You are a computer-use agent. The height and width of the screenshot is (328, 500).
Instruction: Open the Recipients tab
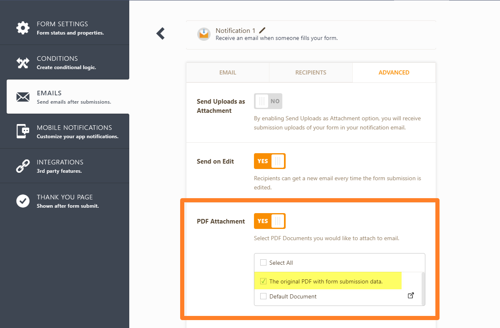311,72
